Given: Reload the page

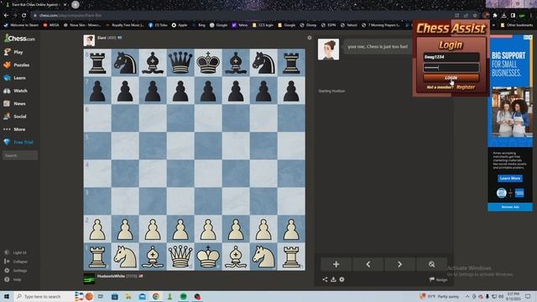Looking at the screenshot, I should [24, 15].
